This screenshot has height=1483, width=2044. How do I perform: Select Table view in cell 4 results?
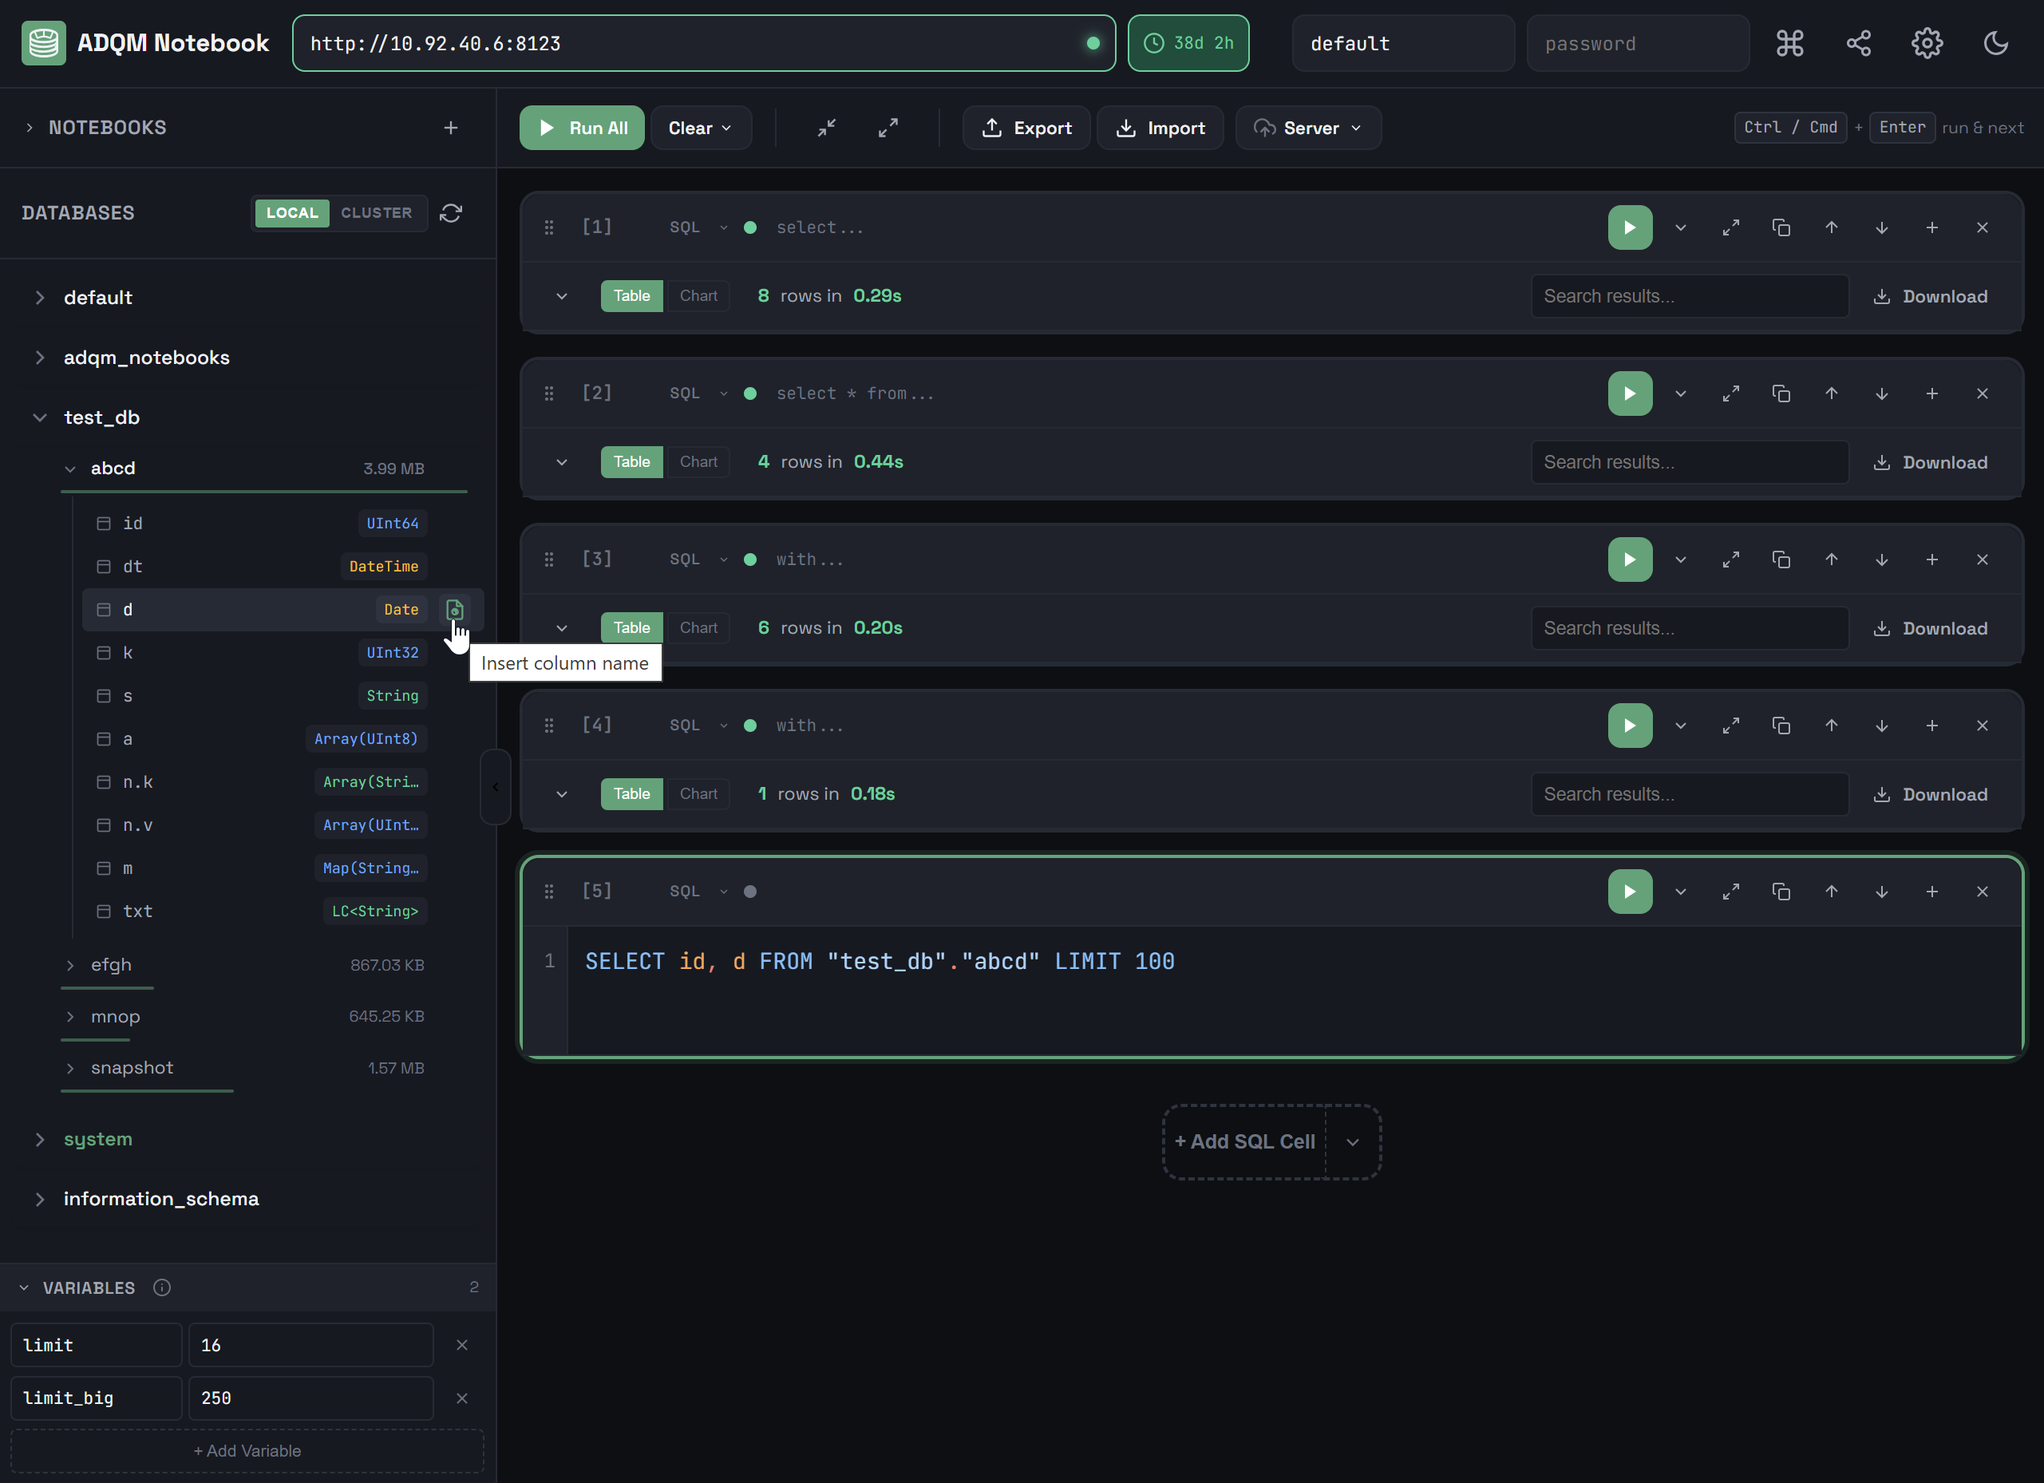coord(632,793)
